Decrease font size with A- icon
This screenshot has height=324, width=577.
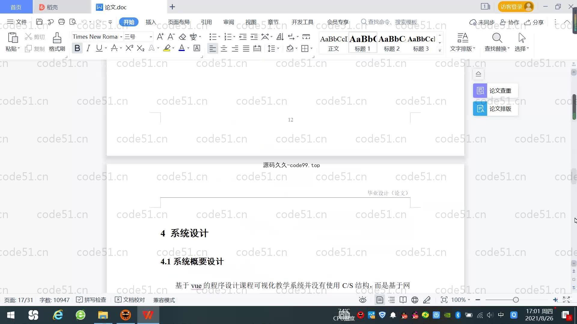[171, 37]
